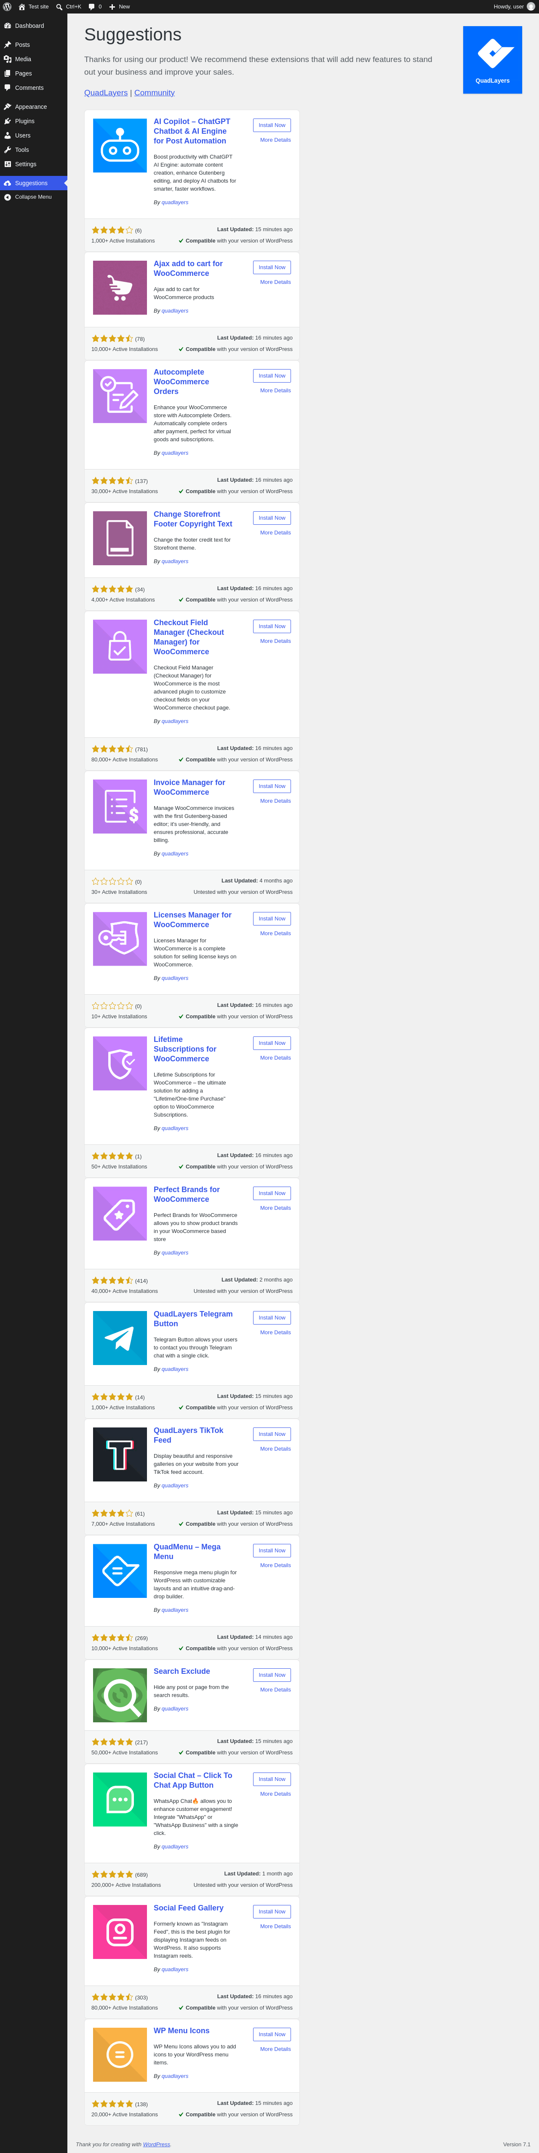Click the Change Storefront Footer plugin icon
The height and width of the screenshot is (2153, 539).
tap(119, 538)
